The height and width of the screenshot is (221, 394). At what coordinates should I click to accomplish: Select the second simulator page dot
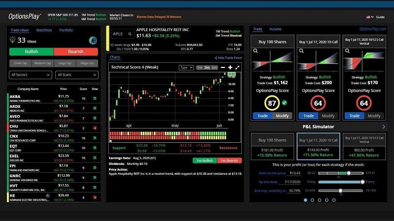click(x=312, y=200)
